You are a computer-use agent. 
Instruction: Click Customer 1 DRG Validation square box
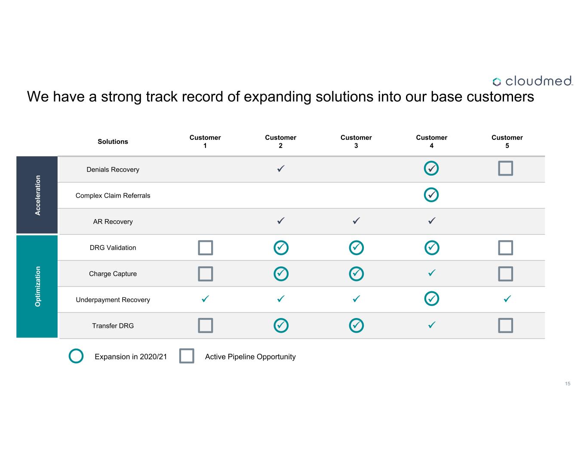(x=205, y=248)
